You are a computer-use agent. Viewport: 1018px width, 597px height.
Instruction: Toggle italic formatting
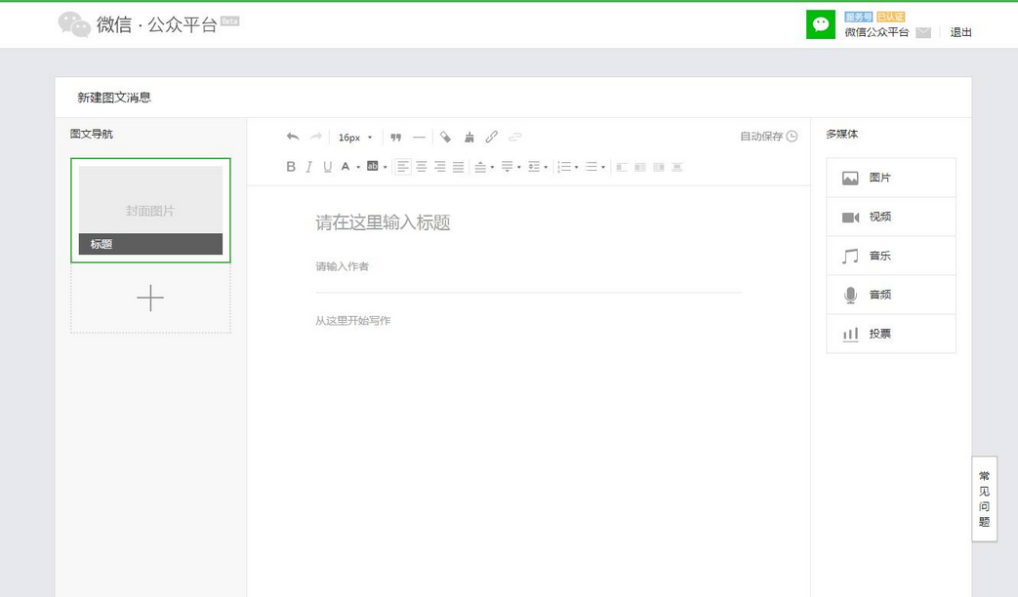point(309,167)
